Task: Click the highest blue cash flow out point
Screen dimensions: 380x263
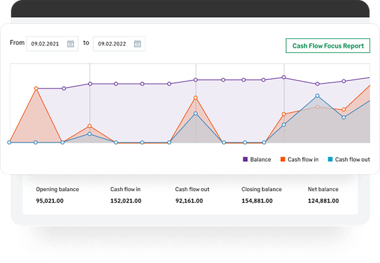Action: click(x=317, y=96)
